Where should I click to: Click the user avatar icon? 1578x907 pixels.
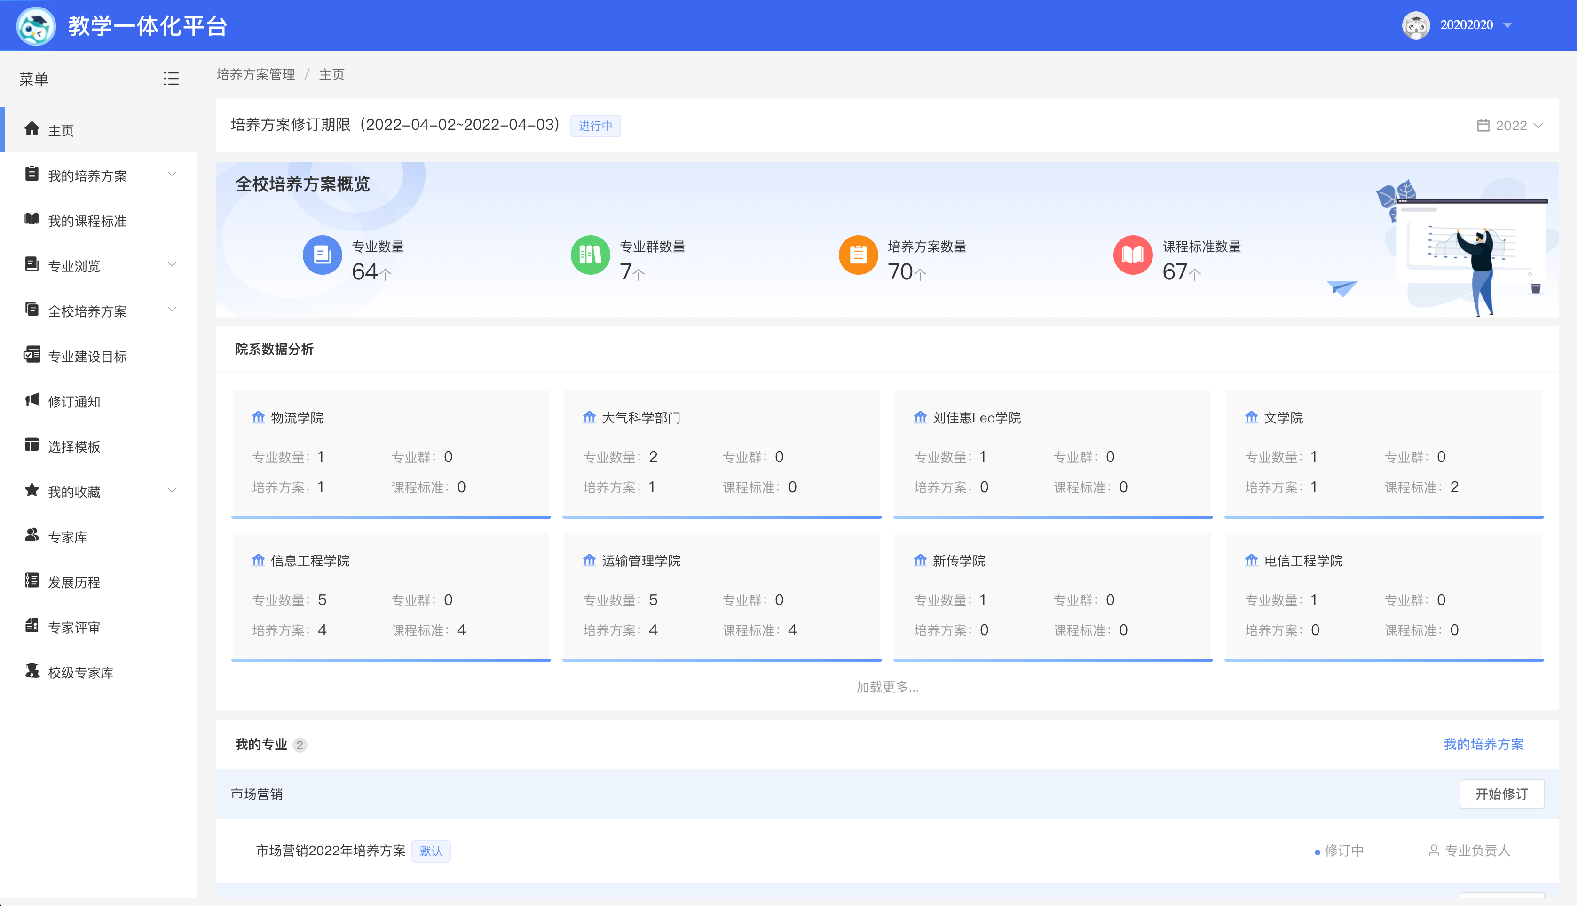click(1415, 25)
